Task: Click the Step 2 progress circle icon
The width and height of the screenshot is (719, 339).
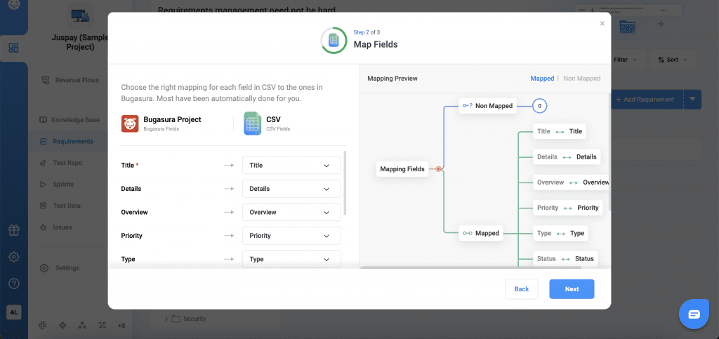Action: point(333,41)
